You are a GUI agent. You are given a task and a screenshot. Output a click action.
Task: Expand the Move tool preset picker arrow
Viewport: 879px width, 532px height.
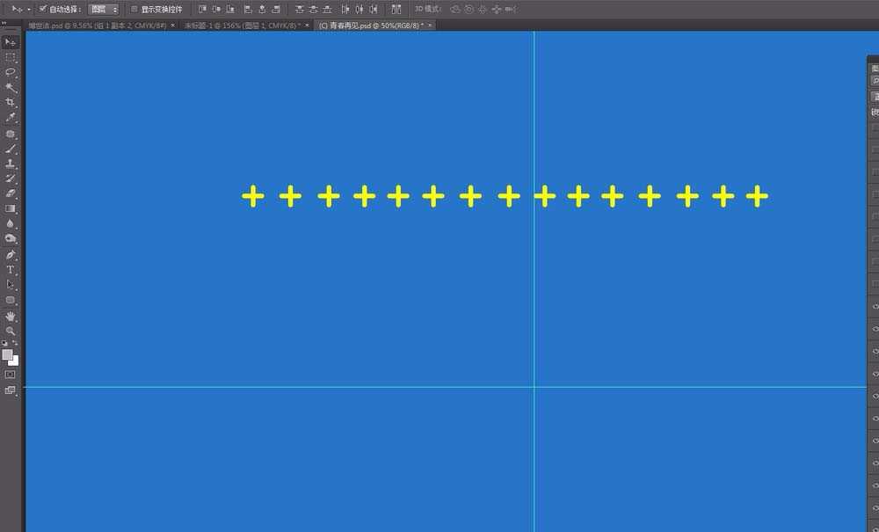(28, 9)
